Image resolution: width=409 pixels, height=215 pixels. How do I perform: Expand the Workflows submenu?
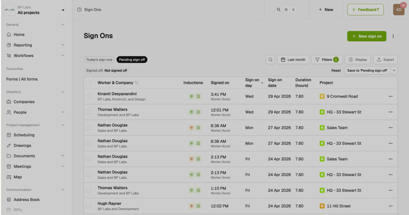click(x=63, y=56)
